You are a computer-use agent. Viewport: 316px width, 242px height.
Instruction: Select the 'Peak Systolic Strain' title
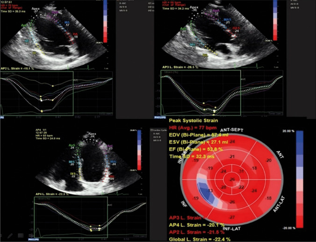(193, 121)
